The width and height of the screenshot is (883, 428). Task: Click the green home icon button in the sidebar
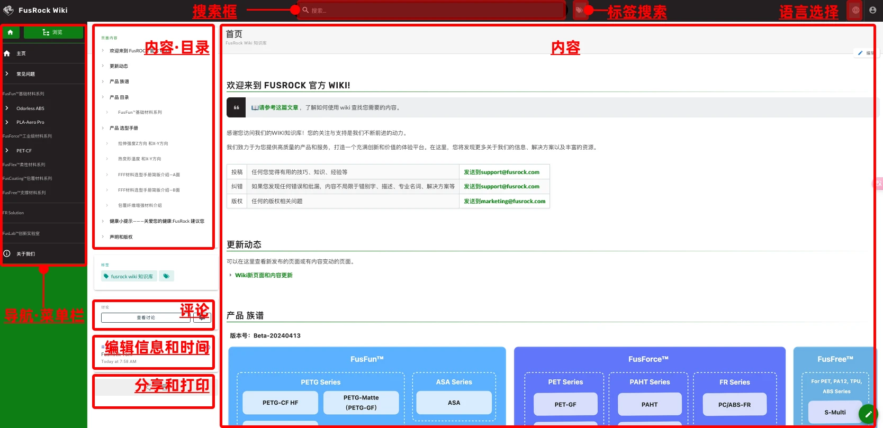click(10, 32)
